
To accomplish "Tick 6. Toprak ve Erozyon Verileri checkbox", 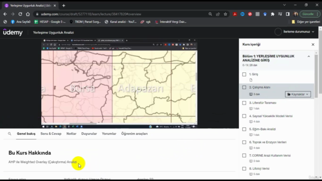I will 244,142.
